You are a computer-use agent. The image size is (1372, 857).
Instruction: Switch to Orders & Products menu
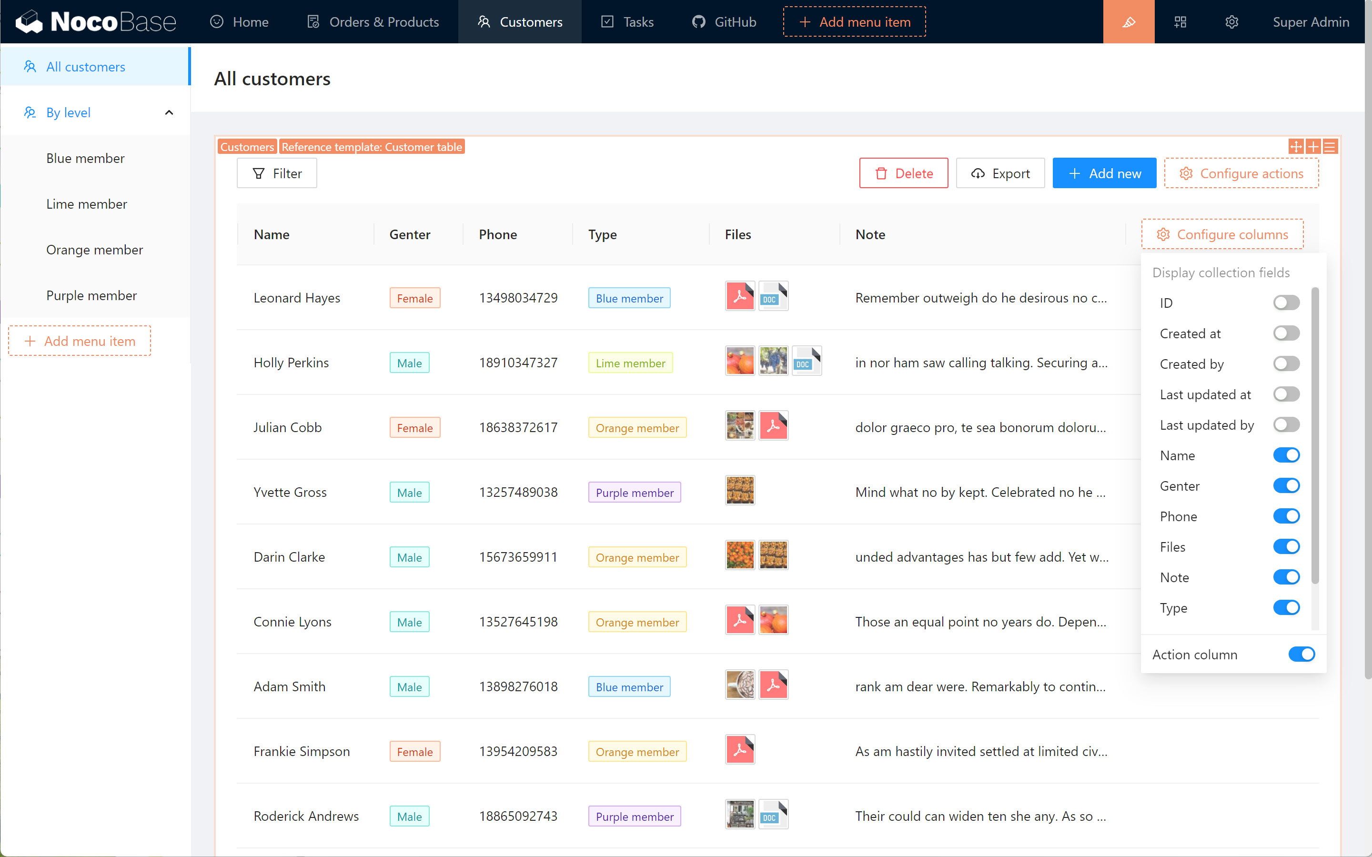point(373,21)
